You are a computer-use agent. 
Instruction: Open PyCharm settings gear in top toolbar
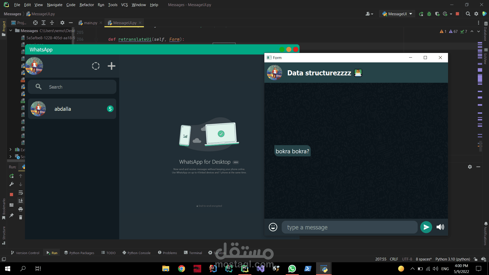tap(476, 14)
